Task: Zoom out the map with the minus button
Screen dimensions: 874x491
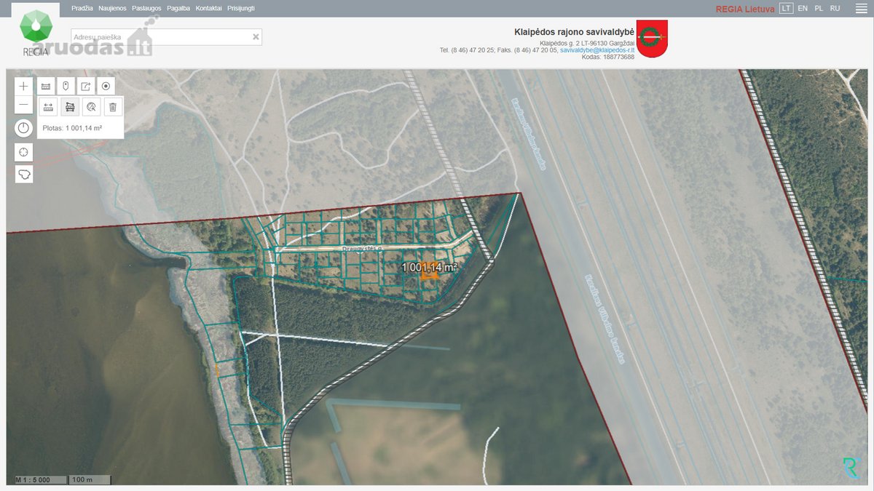Action: coord(24,105)
